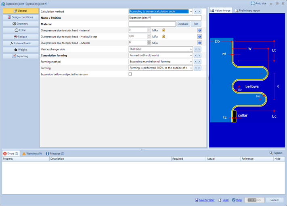Open the External loads section
This screenshot has width=287, height=206.
(21, 43)
